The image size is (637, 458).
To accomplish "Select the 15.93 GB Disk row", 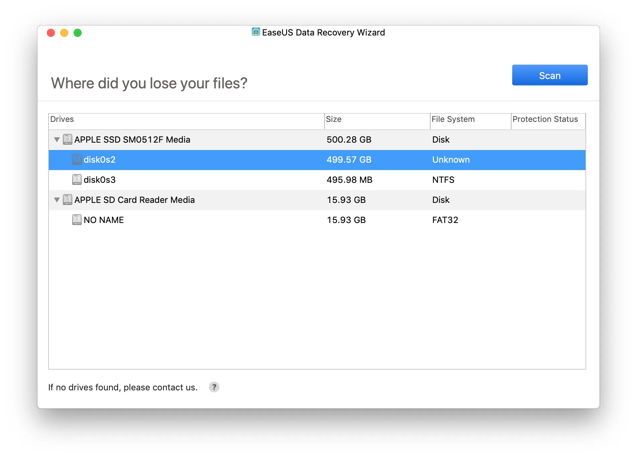I will point(317,200).
